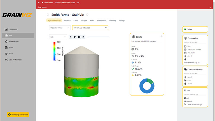Click the Range arrows icon
215x121 pixels.
133,56
